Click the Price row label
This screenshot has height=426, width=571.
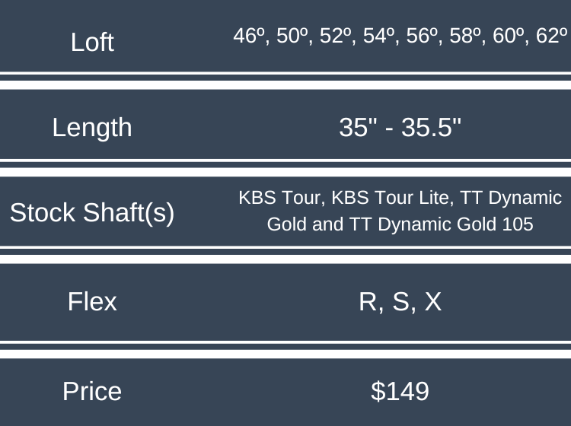(x=92, y=391)
